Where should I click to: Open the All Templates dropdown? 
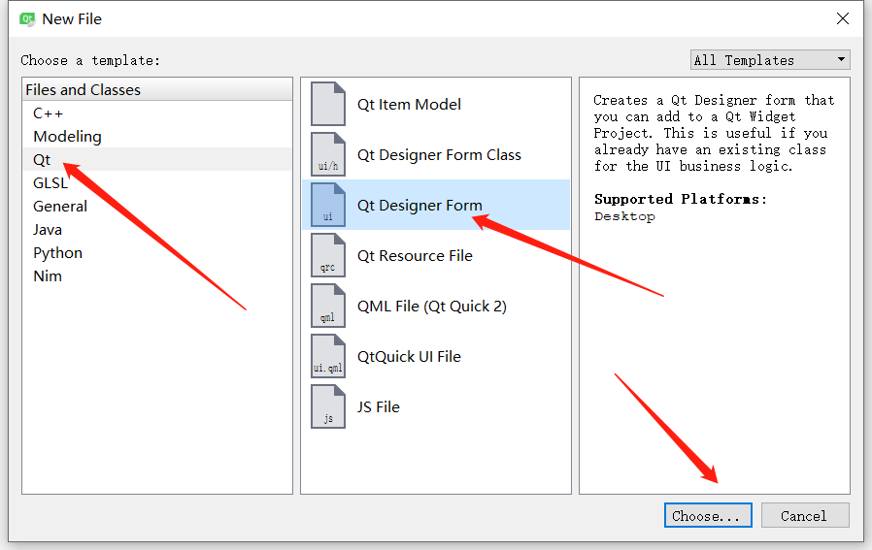click(x=770, y=60)
